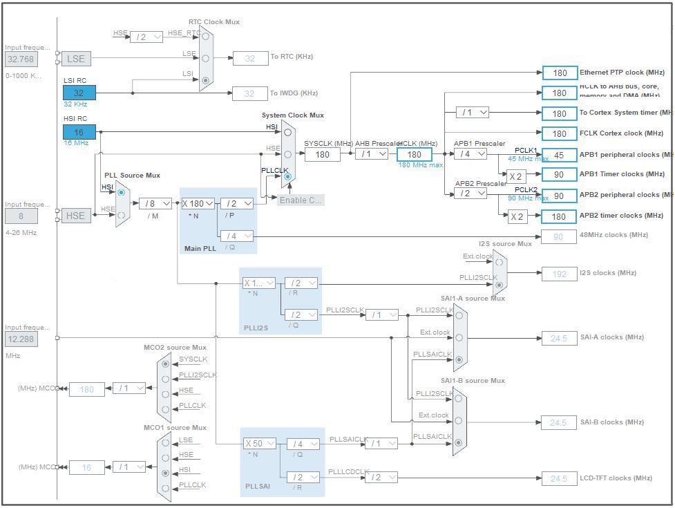Open the APB2 Prescaler /2 dropdown

click(x=470, y=194)
